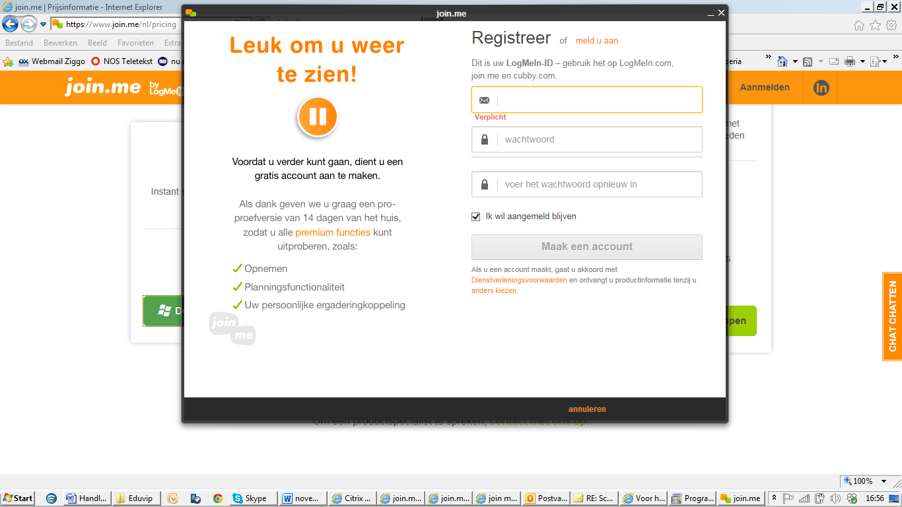Click Internet Explorer's Forward arrow
Image resolution: width=902 pixels, height=507 pixels.
[x=28, y=24]
